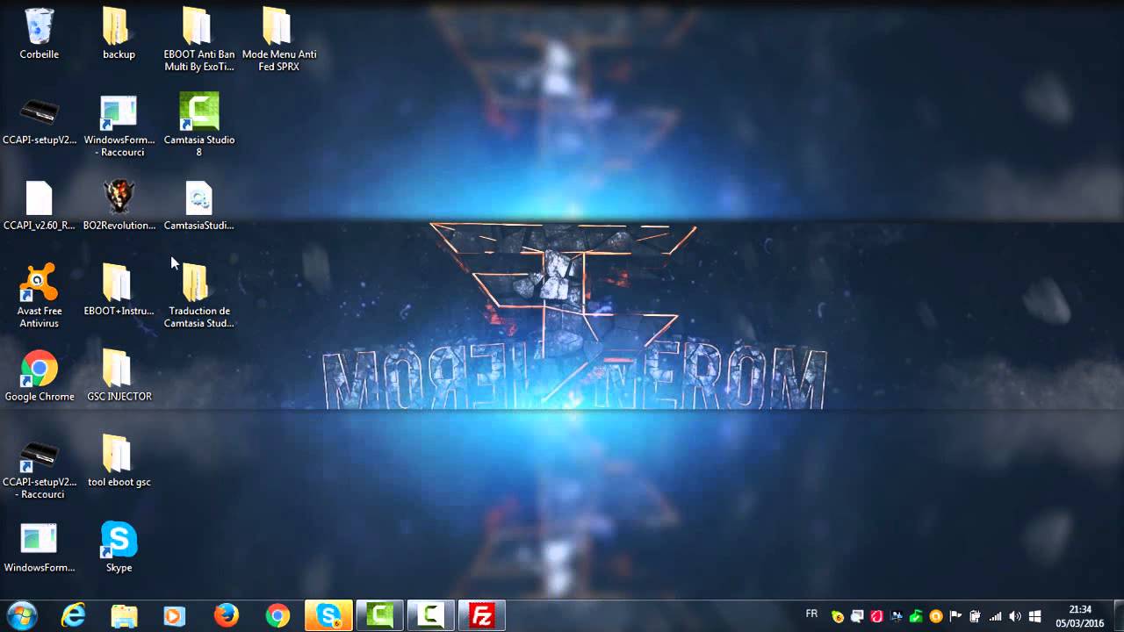Open the volume control in system tray
Image resolution: width=1124 pixels, height=632 pixels.
(1015, 617)
